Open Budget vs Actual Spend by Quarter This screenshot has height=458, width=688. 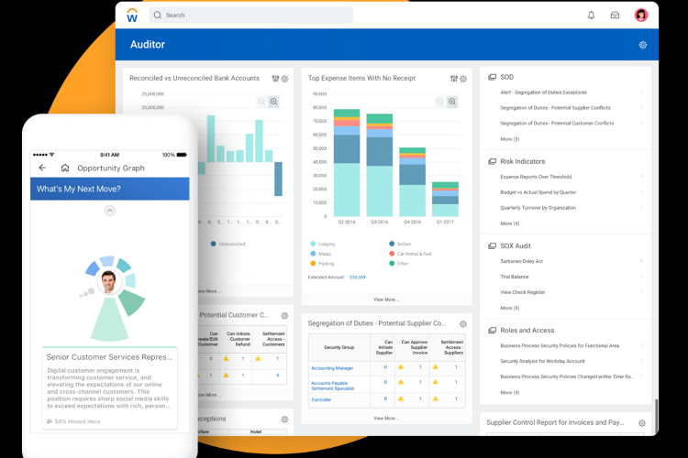pyautogui.click(x=538, y=192)
